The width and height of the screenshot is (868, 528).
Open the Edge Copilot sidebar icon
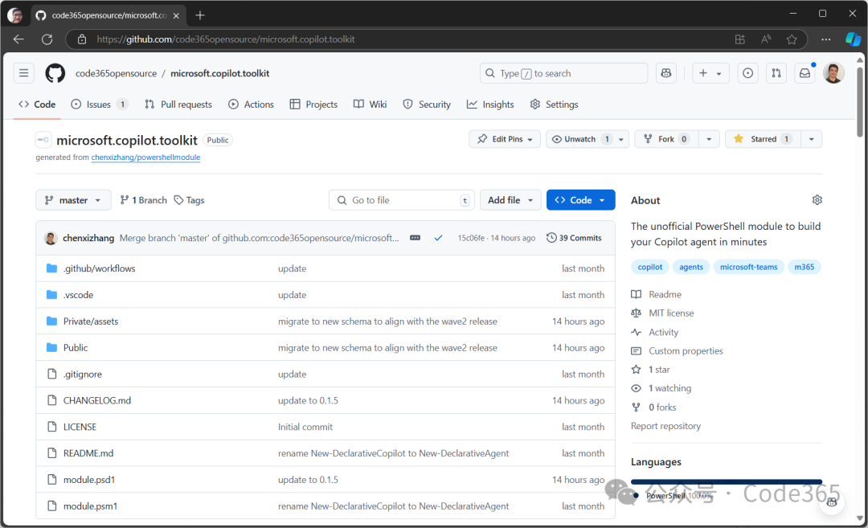point(853,39)
